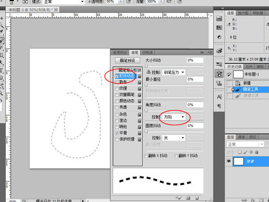
Task: Switch to the 仿制源 tab
Action: tap(147, 52)
